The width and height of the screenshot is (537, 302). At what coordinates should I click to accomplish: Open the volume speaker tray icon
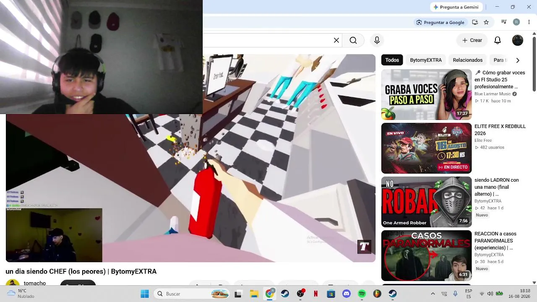coord(490,294)
